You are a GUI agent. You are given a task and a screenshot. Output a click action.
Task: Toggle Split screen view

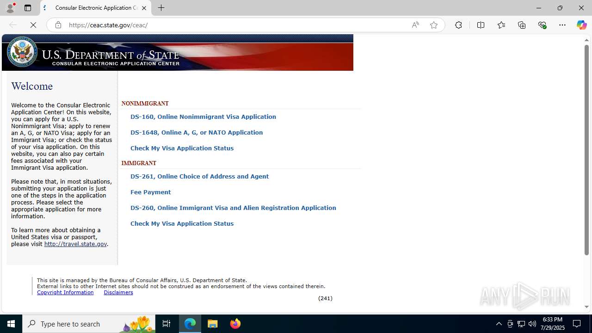pyautogui.click(x=481, y=25)
